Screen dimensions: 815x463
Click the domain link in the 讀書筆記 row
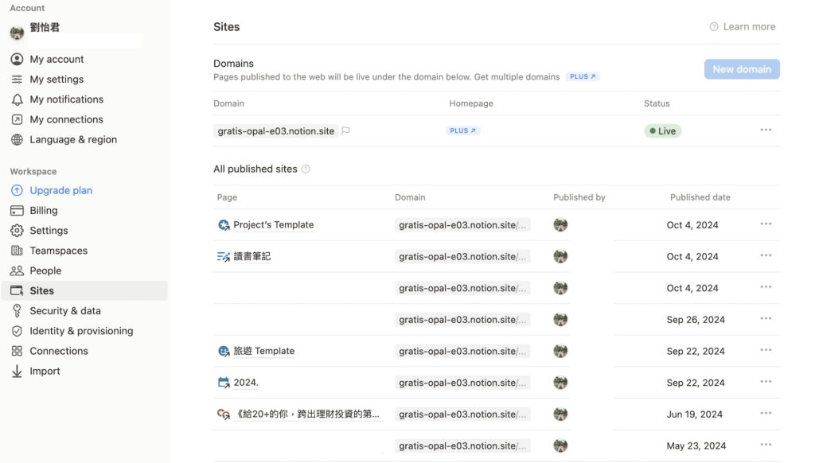click(x=462, y=257)
